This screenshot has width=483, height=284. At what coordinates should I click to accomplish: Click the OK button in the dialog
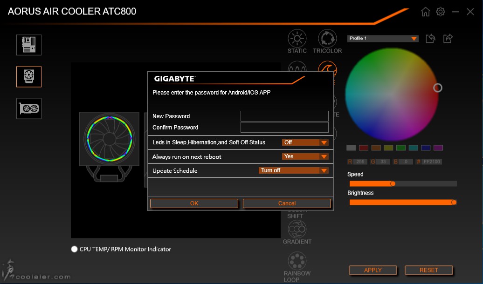(194, 203)
